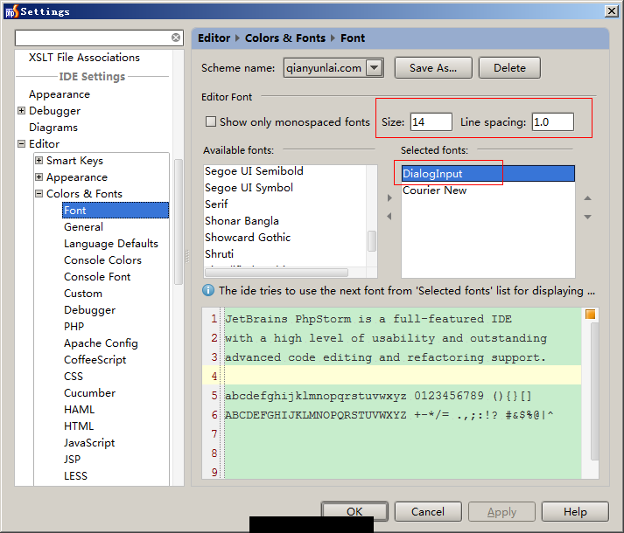Screen dimensions: 624x533
Task: Select CoffeeScript color settings
Action: (95, 360)
